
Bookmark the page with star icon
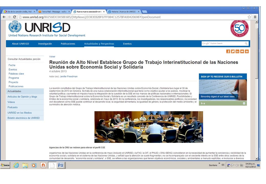[249, 17]
